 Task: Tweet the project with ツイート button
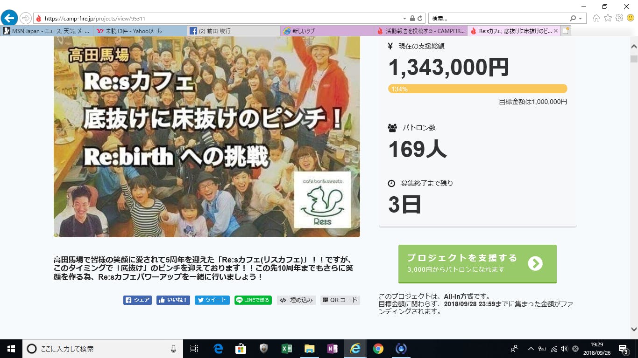212,300
